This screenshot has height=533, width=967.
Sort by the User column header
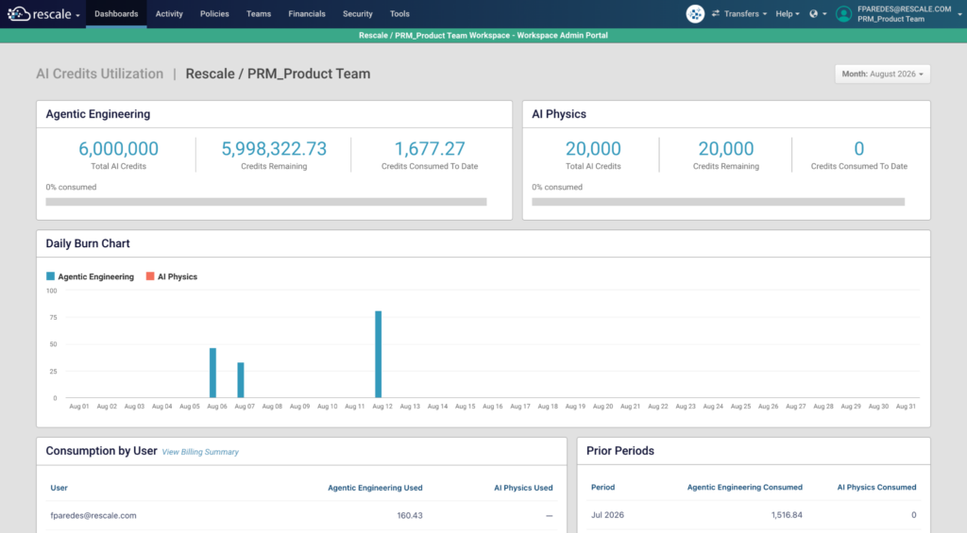[59, 488]
